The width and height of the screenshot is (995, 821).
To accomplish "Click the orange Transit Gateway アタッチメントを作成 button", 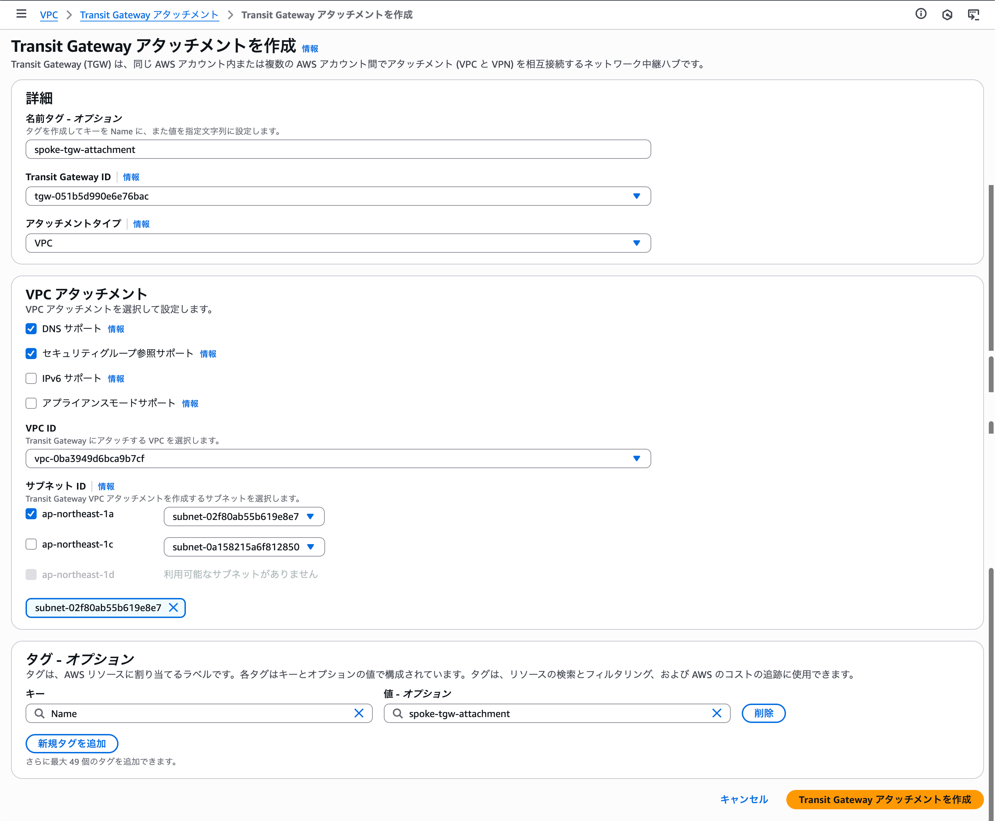I will coord(884,799).
